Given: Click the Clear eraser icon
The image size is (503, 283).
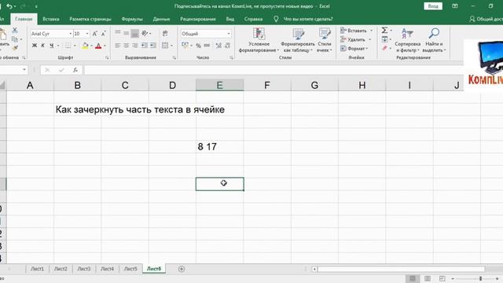Looking at the screenshot, I should (x=384, y=48).
